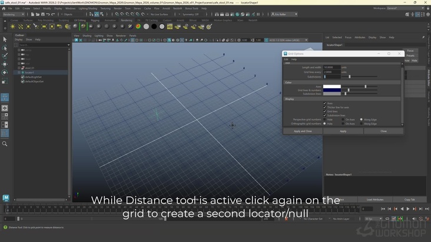Select the arrow Select tool in toolbox
This screenshot has width=431, height=242.
point(5,39)
